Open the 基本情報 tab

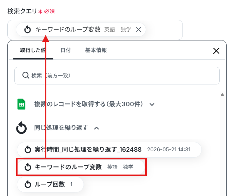coord(96,50)
